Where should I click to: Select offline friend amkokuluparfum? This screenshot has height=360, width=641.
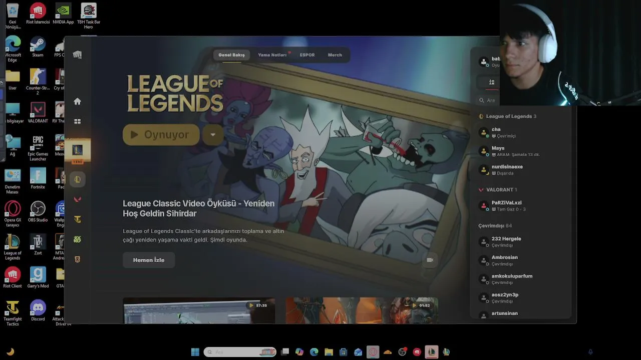tap(521, 279)
